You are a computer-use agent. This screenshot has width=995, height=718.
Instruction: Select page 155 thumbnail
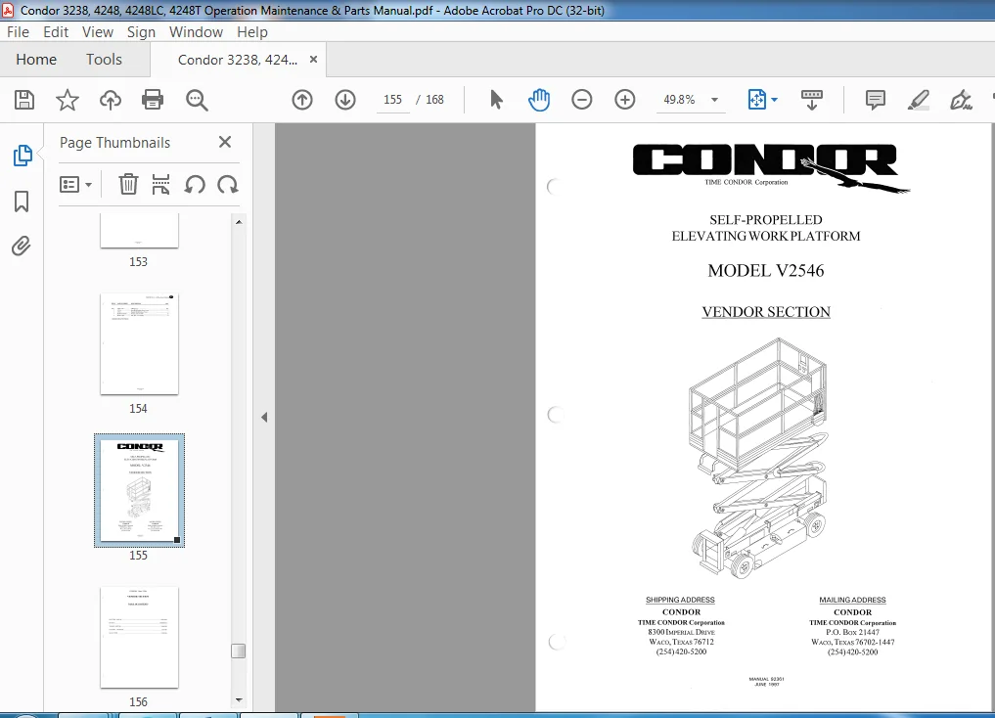coord(139,490)
